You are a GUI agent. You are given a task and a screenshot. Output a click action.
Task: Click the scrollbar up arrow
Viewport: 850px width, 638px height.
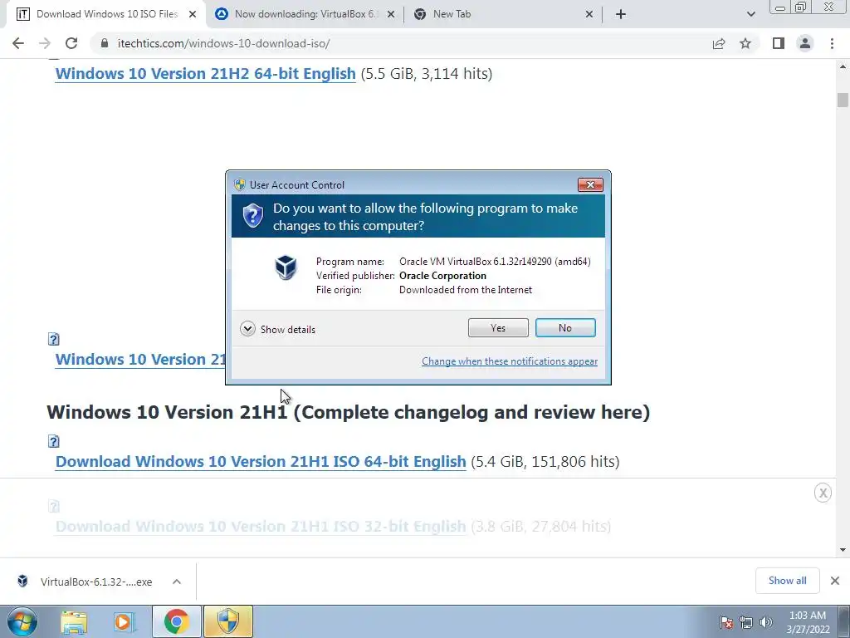pyautogui.click(x=843, y=66)
